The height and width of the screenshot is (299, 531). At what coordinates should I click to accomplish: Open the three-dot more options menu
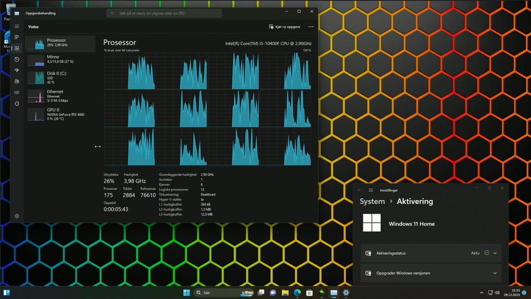pyautogui.click(x=311, y=27)
